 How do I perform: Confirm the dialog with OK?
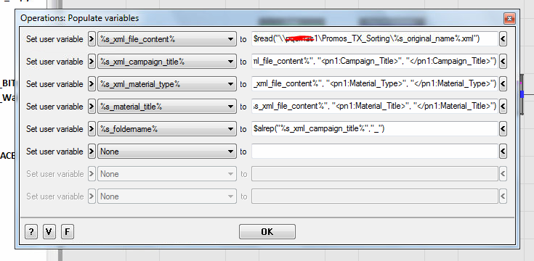(267, 232)
